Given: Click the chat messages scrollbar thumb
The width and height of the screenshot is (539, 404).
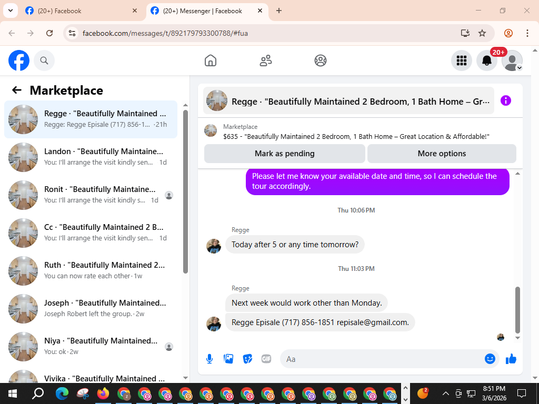Looking at the screenshot, I should click(x=518, y=310).
